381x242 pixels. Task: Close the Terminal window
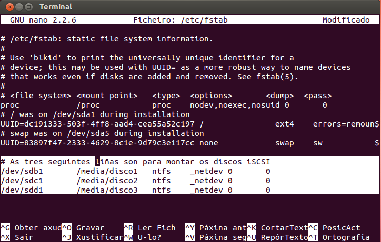(9, 7)
